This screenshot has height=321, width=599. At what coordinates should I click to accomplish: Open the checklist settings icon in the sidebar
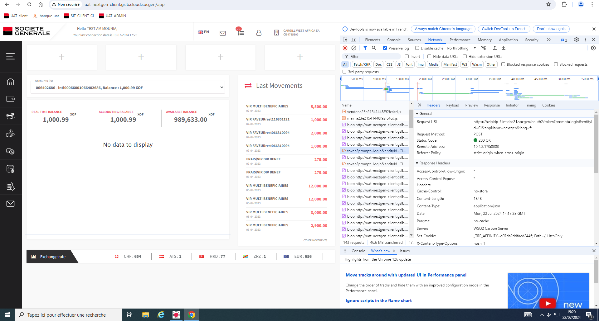click(x=10, y=169)
